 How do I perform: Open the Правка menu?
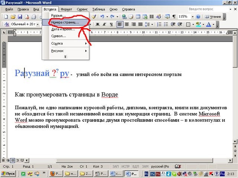[x=23, y=9]
